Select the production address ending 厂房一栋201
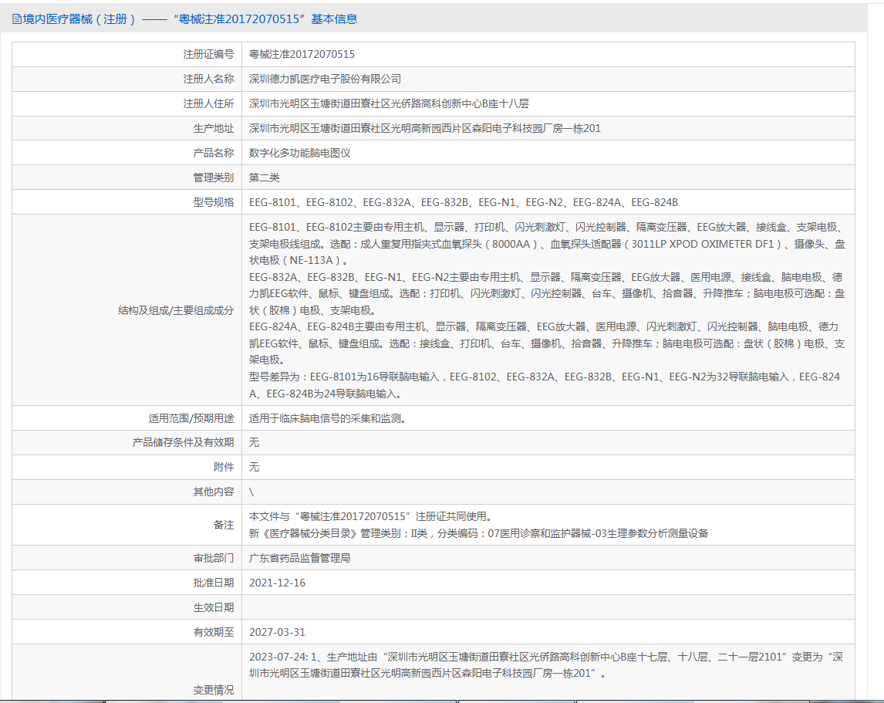Image resolution: width=884 pixels, height=703 pixels. [424, 129]
